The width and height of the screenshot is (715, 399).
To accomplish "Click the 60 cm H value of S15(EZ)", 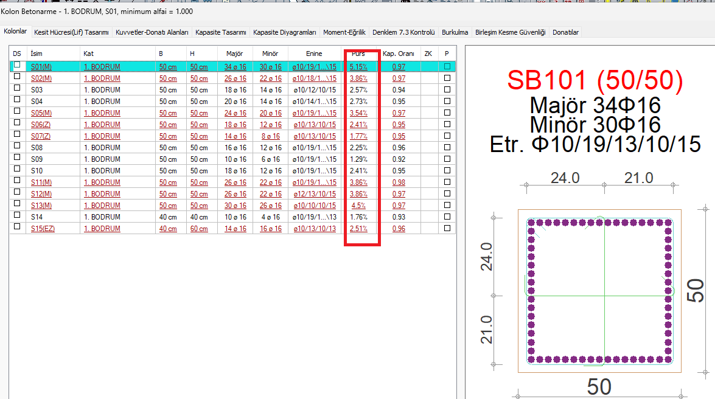I will click(x=199, y=229).
